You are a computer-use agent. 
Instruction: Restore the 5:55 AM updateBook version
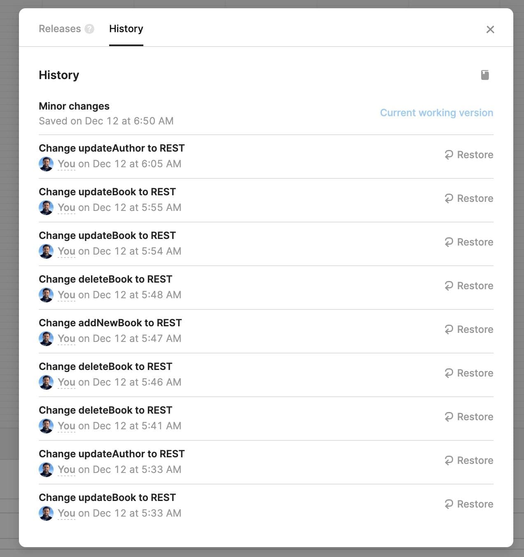(x=469, y=199)
